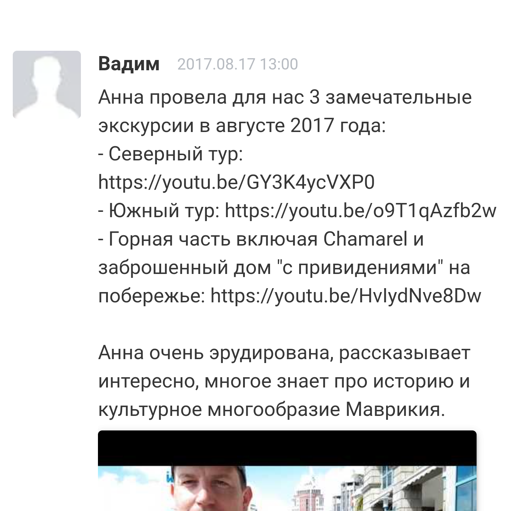
Task: Select the word 'Маврикия' ending the review
Action: [x=395, y=410]
